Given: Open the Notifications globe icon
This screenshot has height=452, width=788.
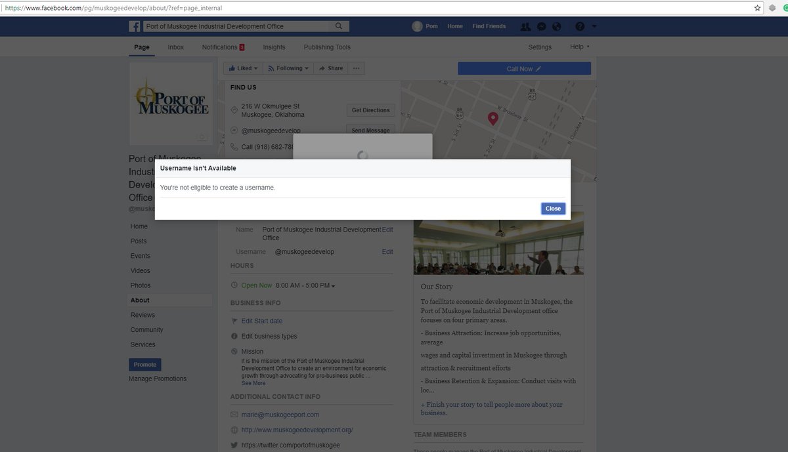Looking at the screenshot, I should [557, 26].
